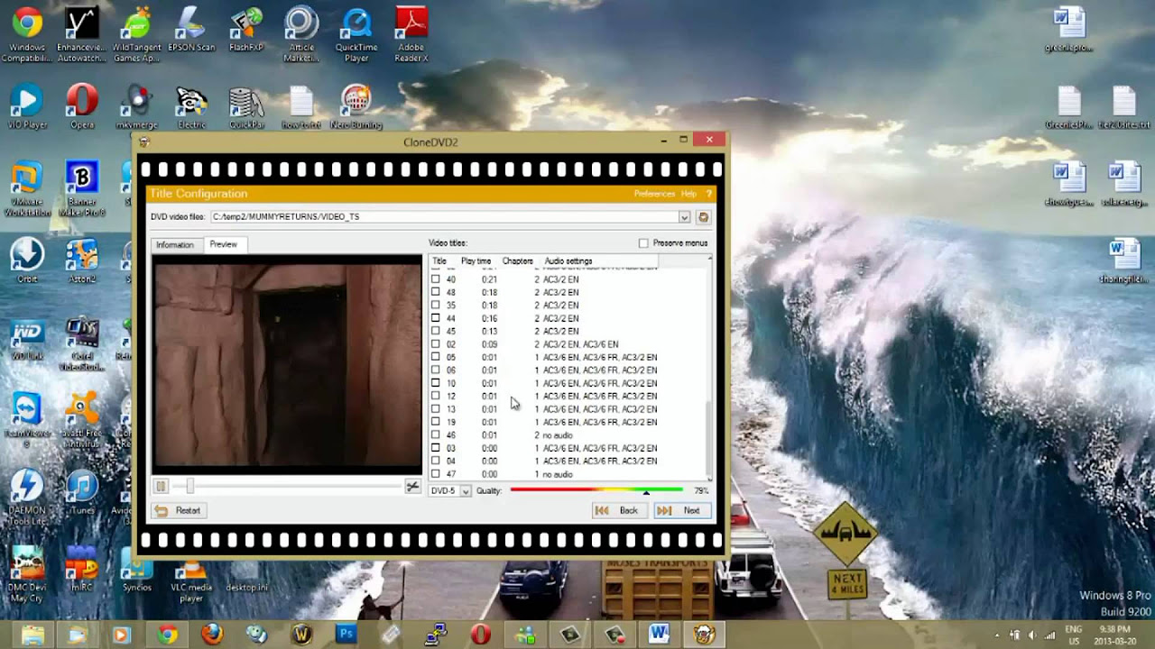Open QuickPar desktop shortcut

(x=246, y=106)
